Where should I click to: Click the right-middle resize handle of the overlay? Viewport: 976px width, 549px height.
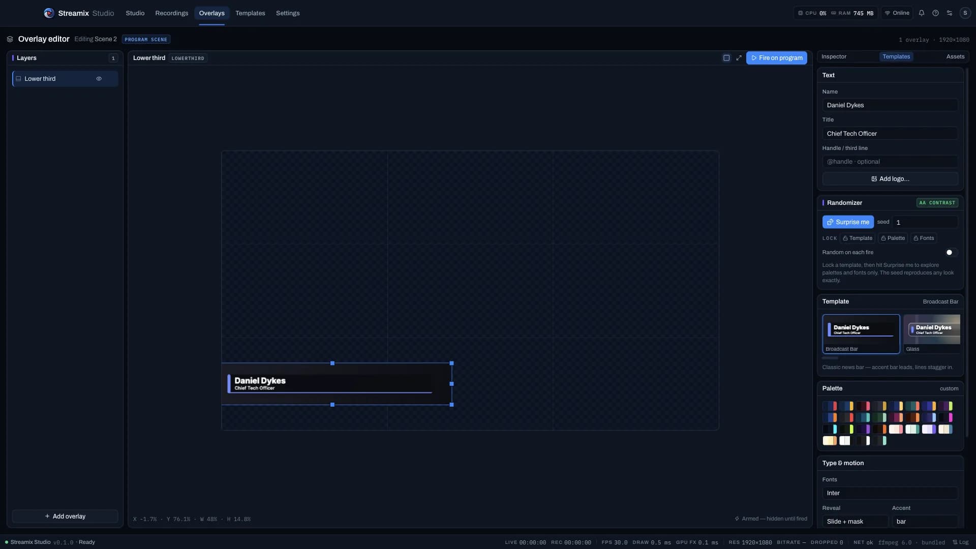coord(452,384)
